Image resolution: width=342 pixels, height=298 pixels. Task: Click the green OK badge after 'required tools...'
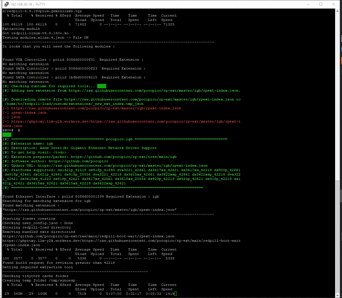click(x=101, y=86)
